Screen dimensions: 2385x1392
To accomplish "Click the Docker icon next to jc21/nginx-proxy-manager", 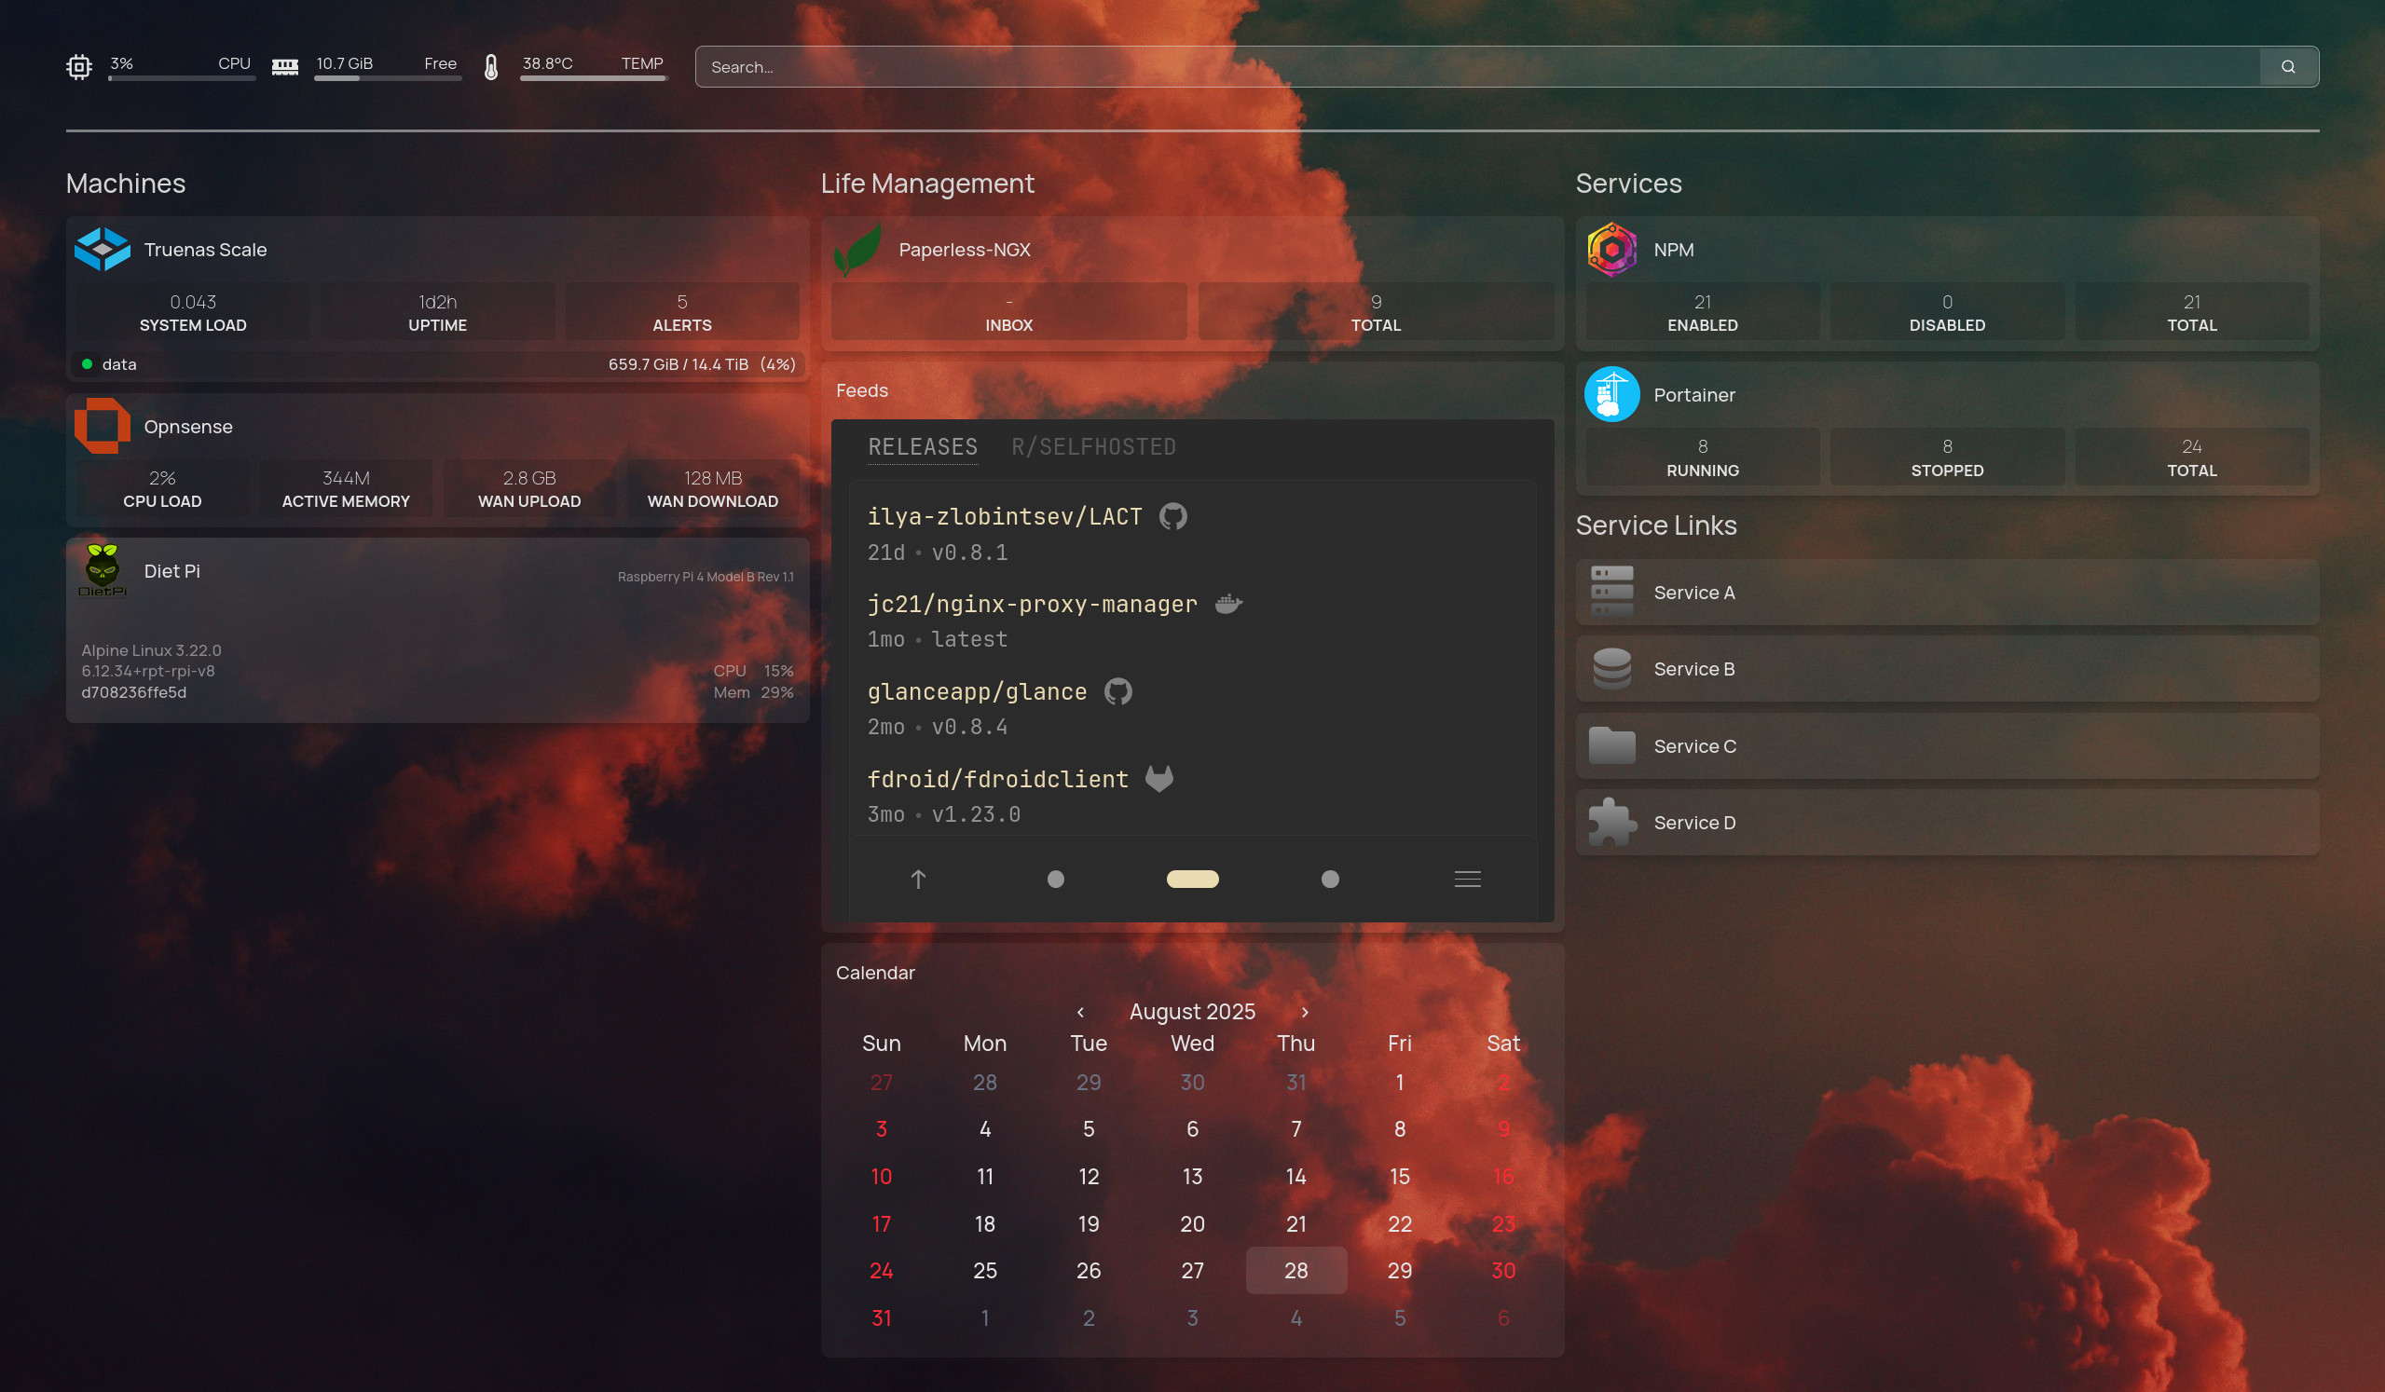I will pyautogui.click(x=1228, y=604).
